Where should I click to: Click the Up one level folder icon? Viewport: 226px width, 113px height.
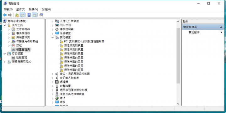click(x=17, y=15)
